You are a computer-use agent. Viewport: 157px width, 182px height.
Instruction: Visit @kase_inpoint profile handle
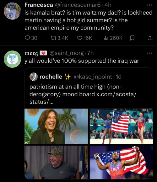tap(93, 77)
